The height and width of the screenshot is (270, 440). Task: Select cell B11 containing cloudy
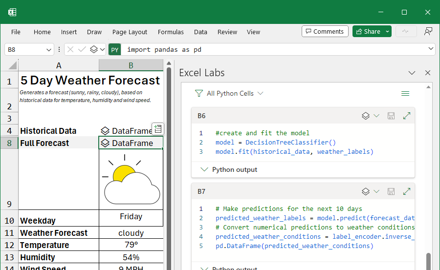click(131, 233)
